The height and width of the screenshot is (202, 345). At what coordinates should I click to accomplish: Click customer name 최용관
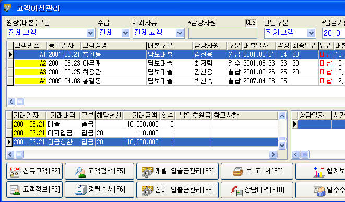[92, 72]
